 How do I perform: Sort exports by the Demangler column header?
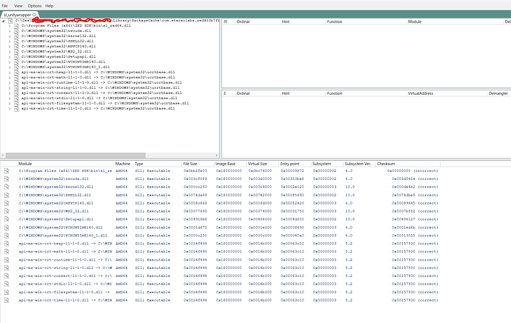[498, 93]
